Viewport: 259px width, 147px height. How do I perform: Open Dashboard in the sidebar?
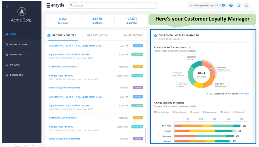click(22, 75)
